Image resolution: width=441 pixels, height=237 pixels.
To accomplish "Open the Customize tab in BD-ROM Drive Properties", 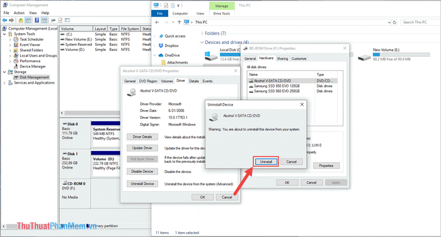I will click(x=299, y=58).
